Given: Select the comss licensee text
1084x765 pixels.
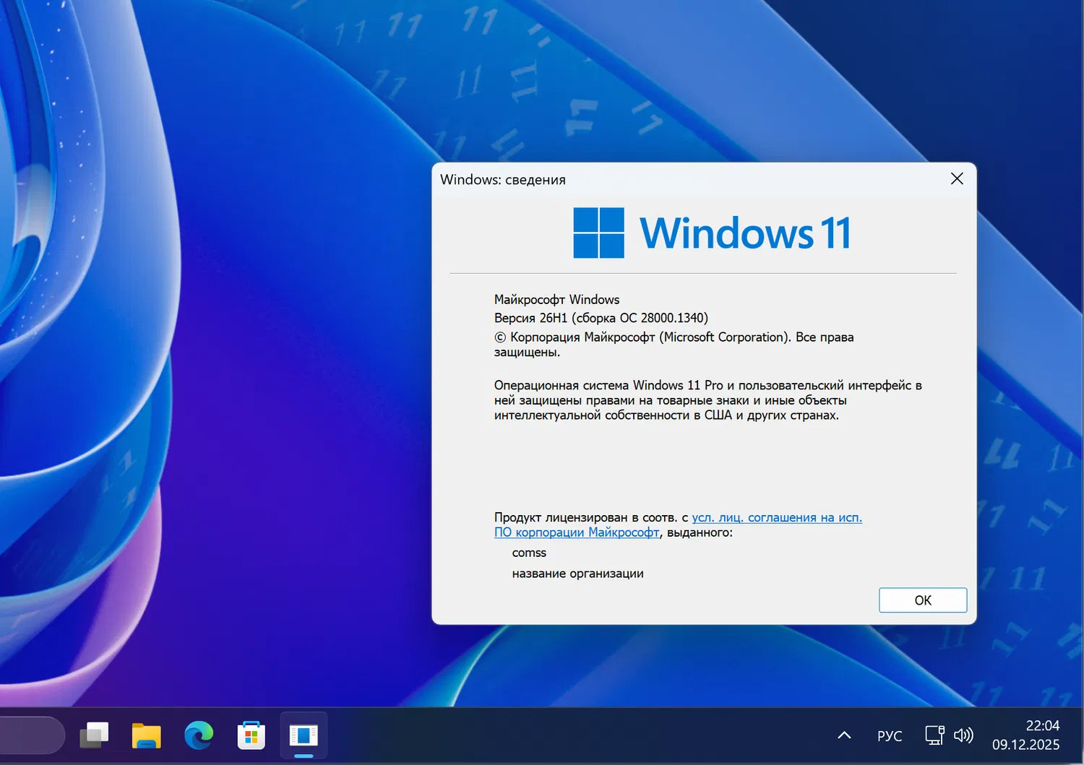Looking at the screenshot, I should point(529,552).
